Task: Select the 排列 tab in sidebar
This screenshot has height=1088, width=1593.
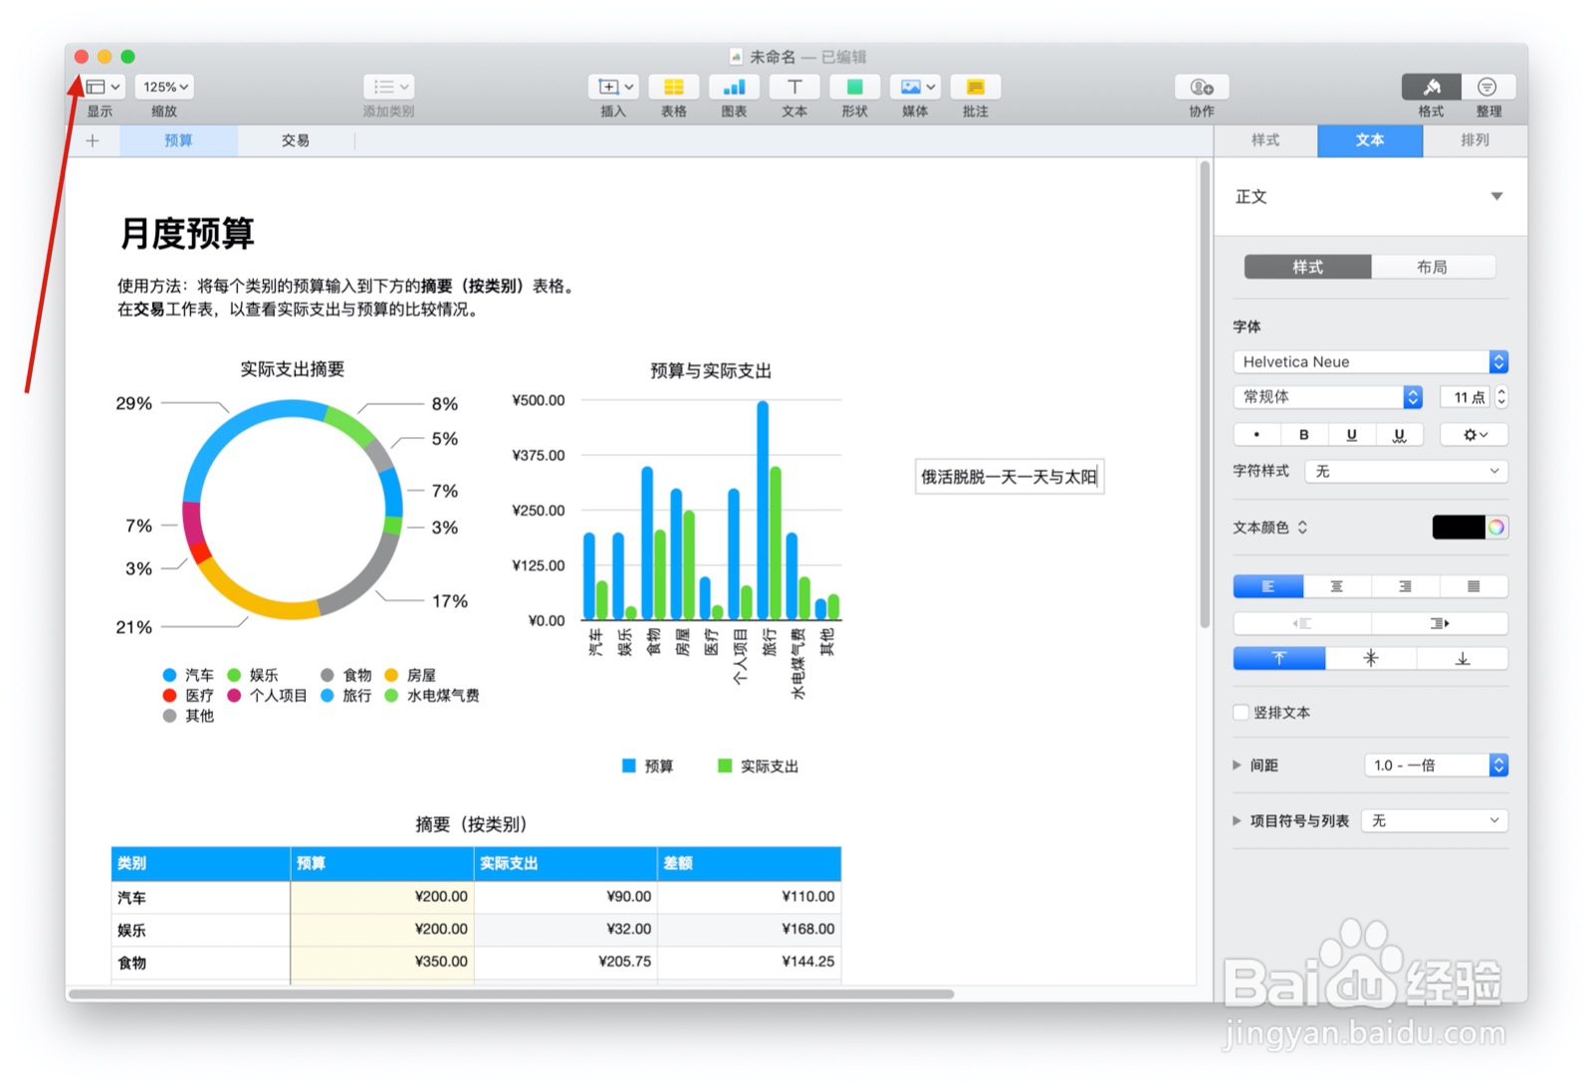Action: point(1475,140)
